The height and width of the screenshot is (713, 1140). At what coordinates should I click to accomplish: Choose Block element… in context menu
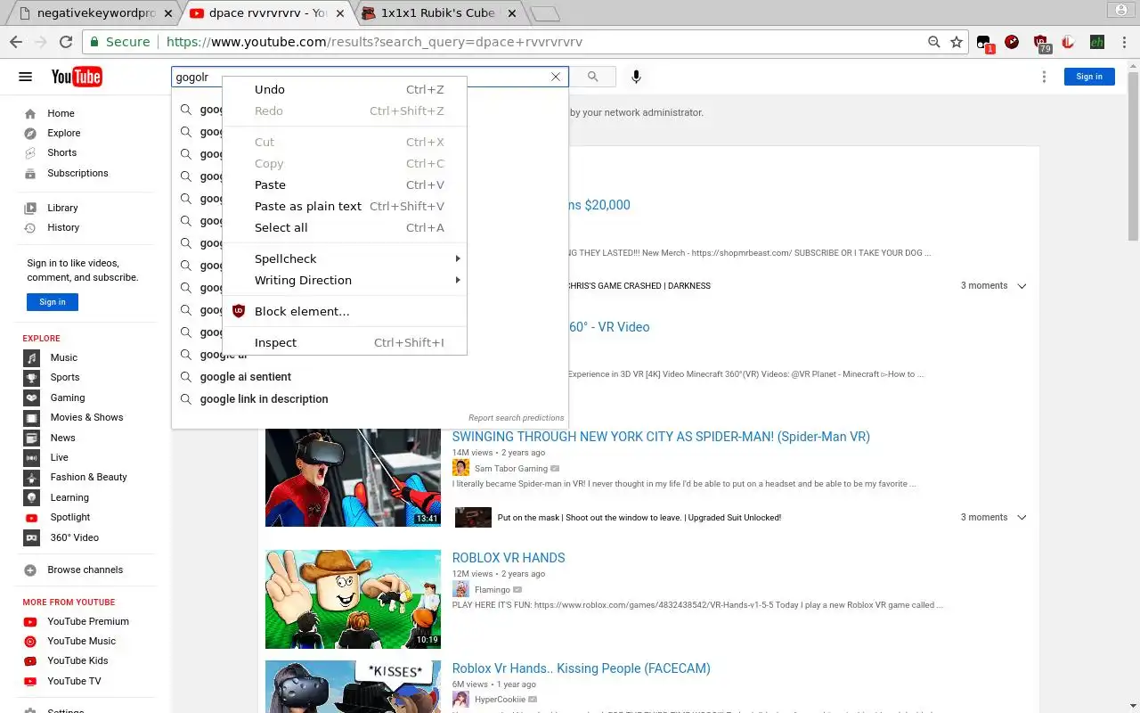tap(345, 311)
